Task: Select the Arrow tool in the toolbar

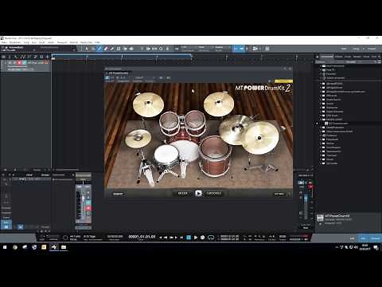Action: pos(87,49)
